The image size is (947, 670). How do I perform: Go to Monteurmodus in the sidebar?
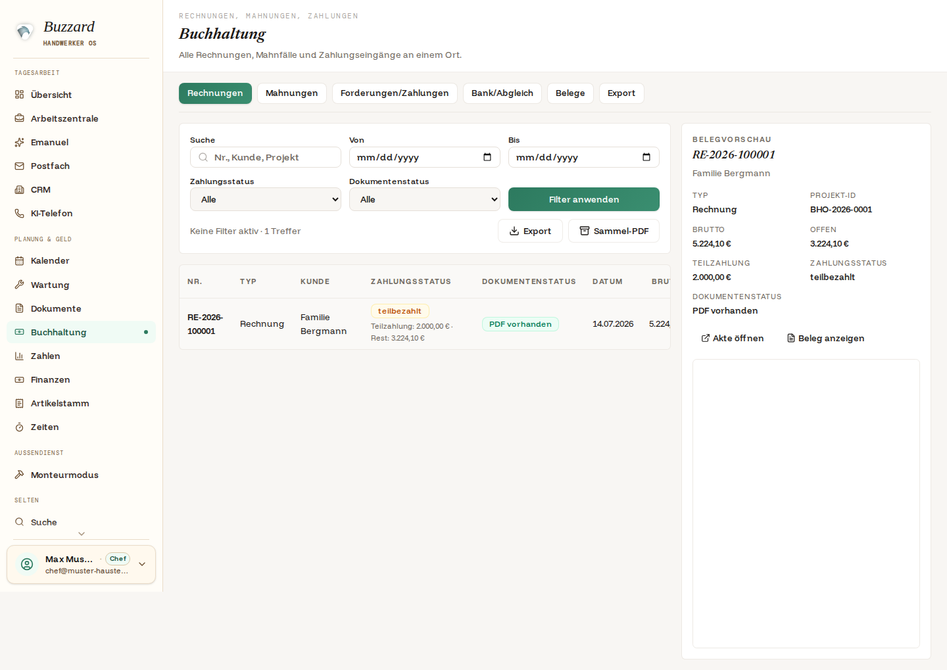click(x=82, y=475)
